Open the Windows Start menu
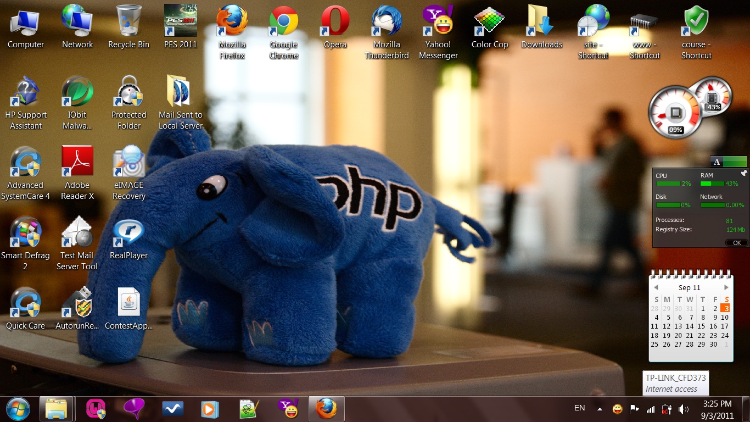Image resolution: width=750 pixels, height=422 pixels. coord(18,409)
